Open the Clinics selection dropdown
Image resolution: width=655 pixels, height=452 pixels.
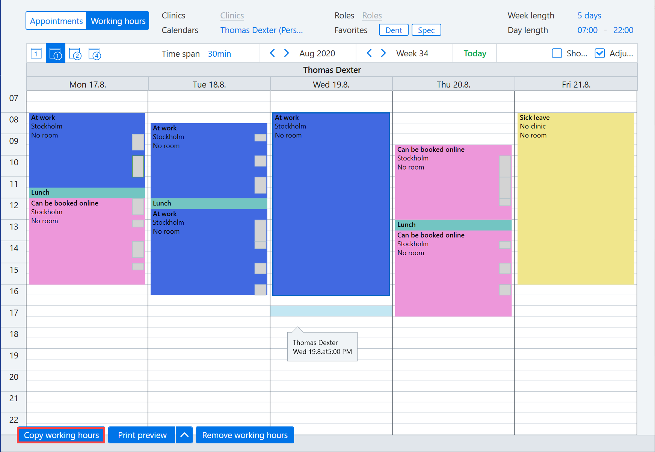[232, 15]
